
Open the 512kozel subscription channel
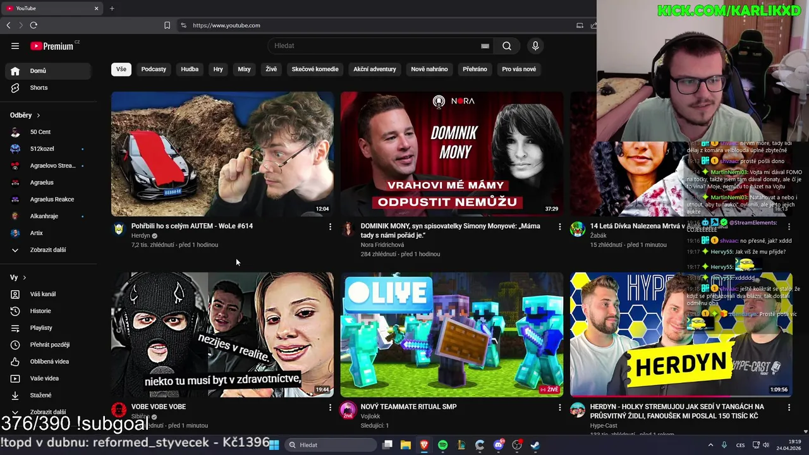48,149
